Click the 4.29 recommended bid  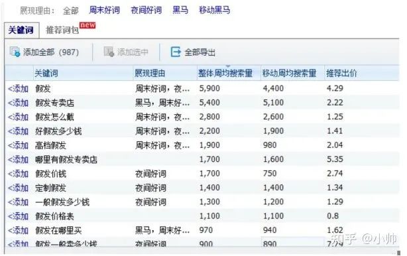335,88
